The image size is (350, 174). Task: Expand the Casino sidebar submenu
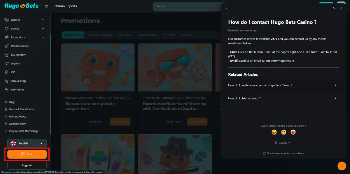43,20
